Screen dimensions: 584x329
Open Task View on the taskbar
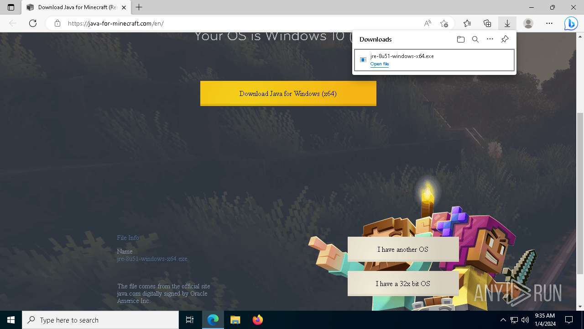[x=190, y=320]
